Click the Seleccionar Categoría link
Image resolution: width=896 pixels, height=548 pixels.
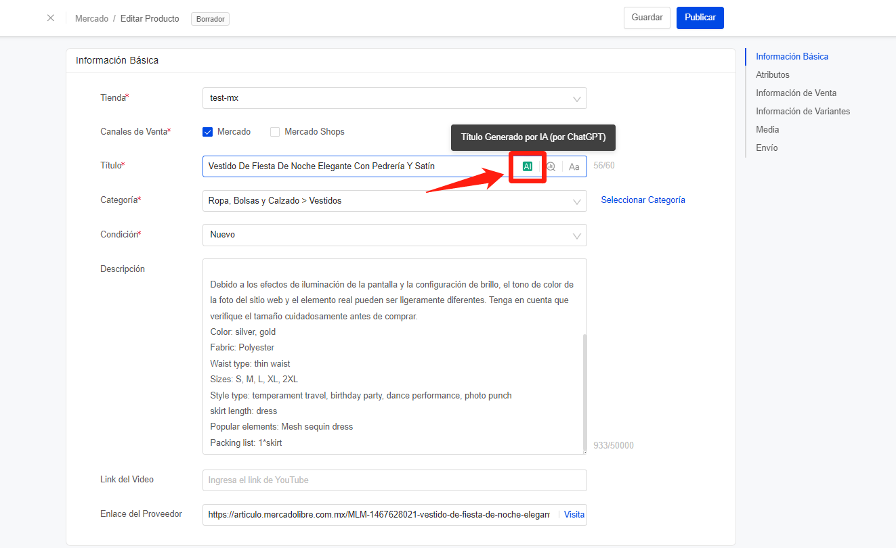[643, 200]
